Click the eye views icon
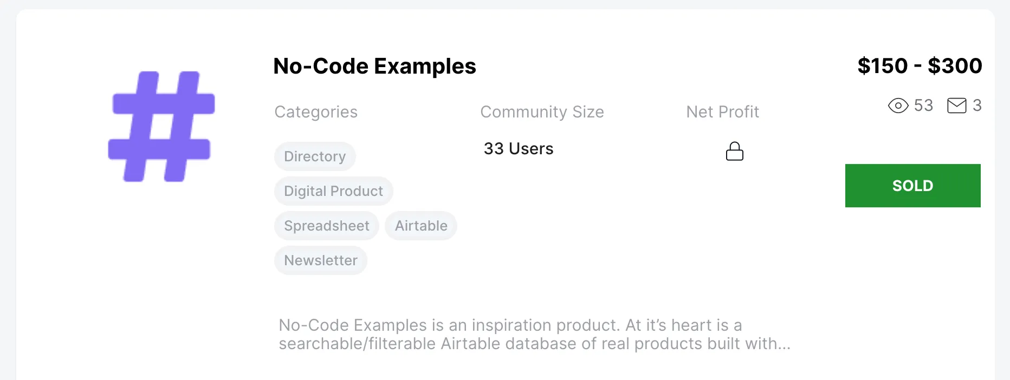This screenshot has width=1010, height=380. 898,106
